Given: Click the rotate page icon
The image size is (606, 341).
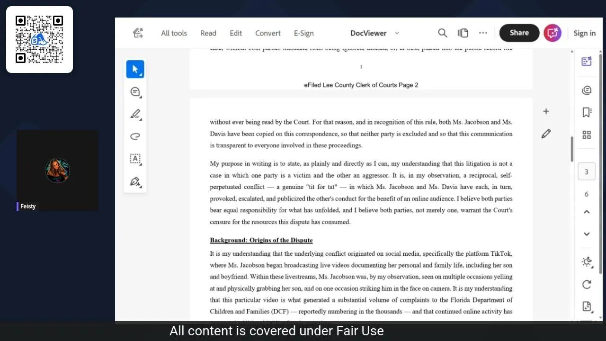Looking at the screenshot, I should click(x=587, y=284).
